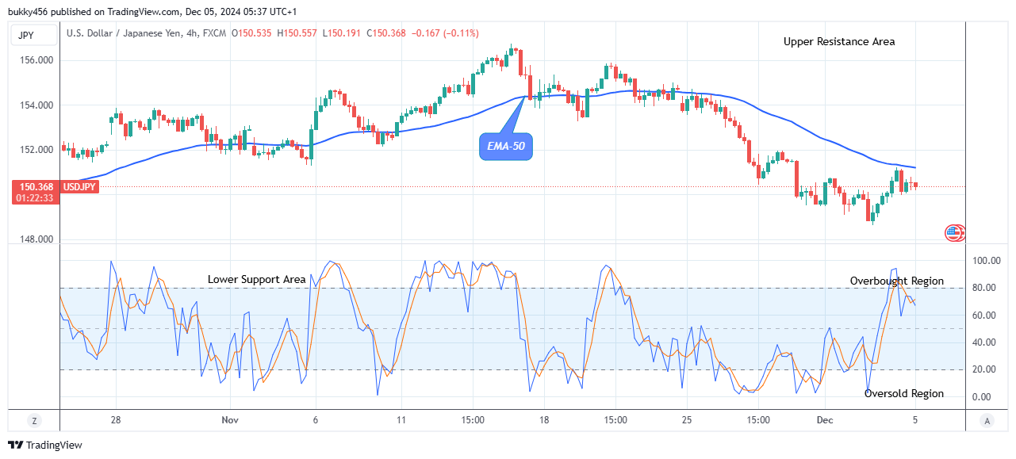
Task: Click the 152.000 price axis label
Action: click(36, 150)
